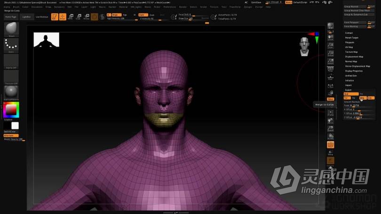Toggle the Txr export option
This screenshot has width=381, height=214.
(x=347, y=98)
